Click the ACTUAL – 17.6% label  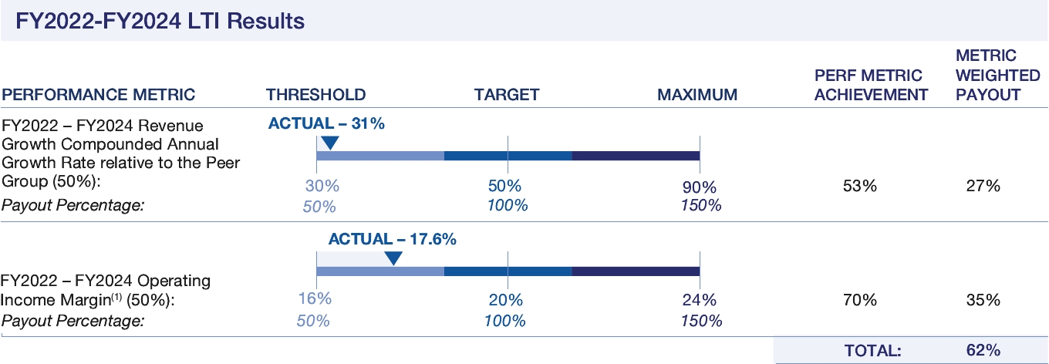393,239
